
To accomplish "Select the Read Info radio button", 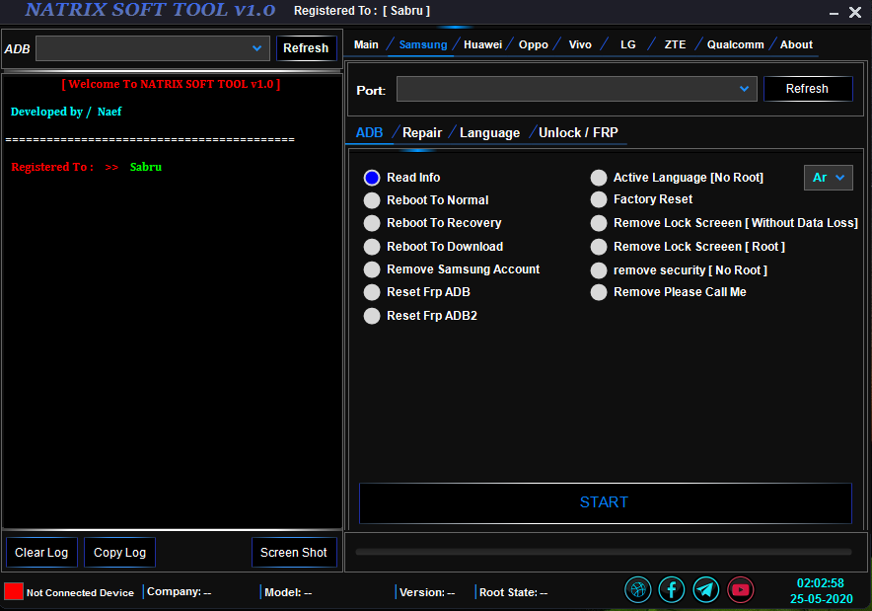I will click(x=372, y=178).
